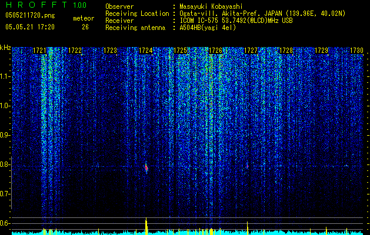Click the 'Observer' field label

119,6
